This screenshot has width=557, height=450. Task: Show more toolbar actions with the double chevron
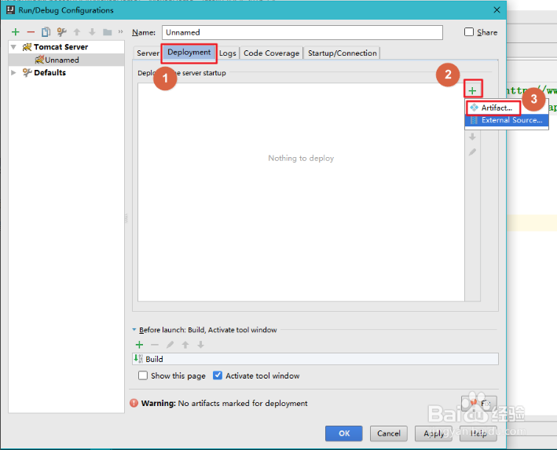[x=120, y=31]
